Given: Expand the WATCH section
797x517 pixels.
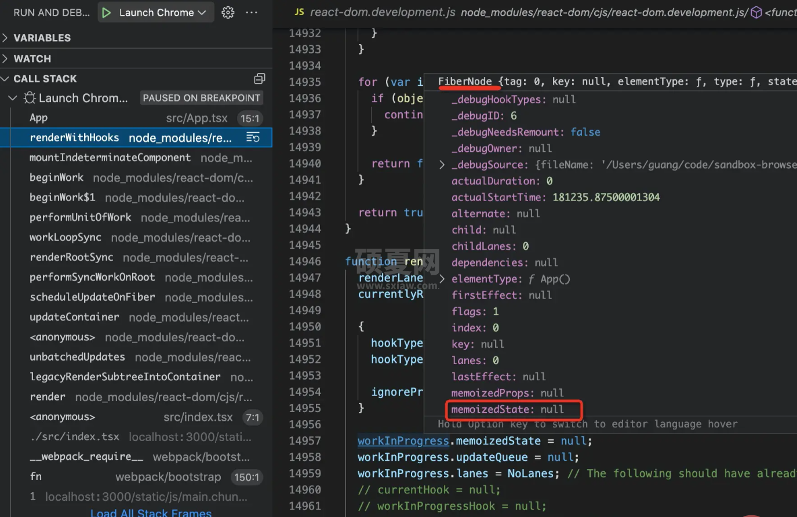Looking at the screenshot, I should [136, 59].
